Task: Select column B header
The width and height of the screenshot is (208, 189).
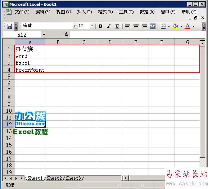Action: point(58,42)
